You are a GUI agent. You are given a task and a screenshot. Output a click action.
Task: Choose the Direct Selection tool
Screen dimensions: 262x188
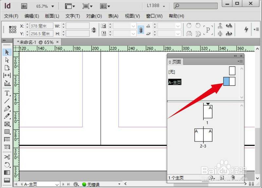(7, 60)
